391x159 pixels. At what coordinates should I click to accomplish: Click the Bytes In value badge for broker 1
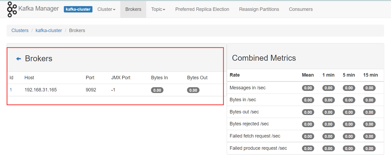[157, 90]
